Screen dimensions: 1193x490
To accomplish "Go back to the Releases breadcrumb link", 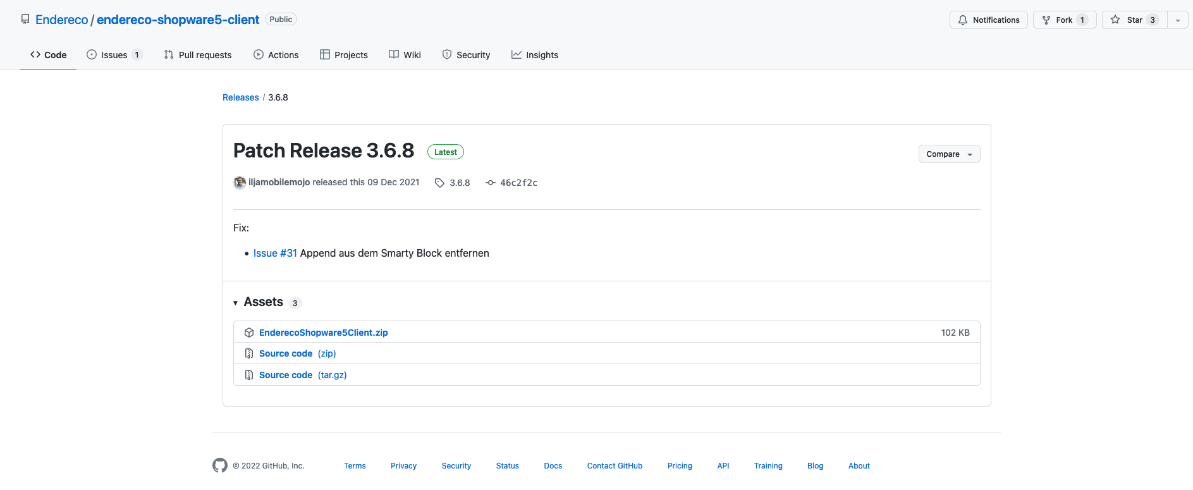I will tap(241, 97).
